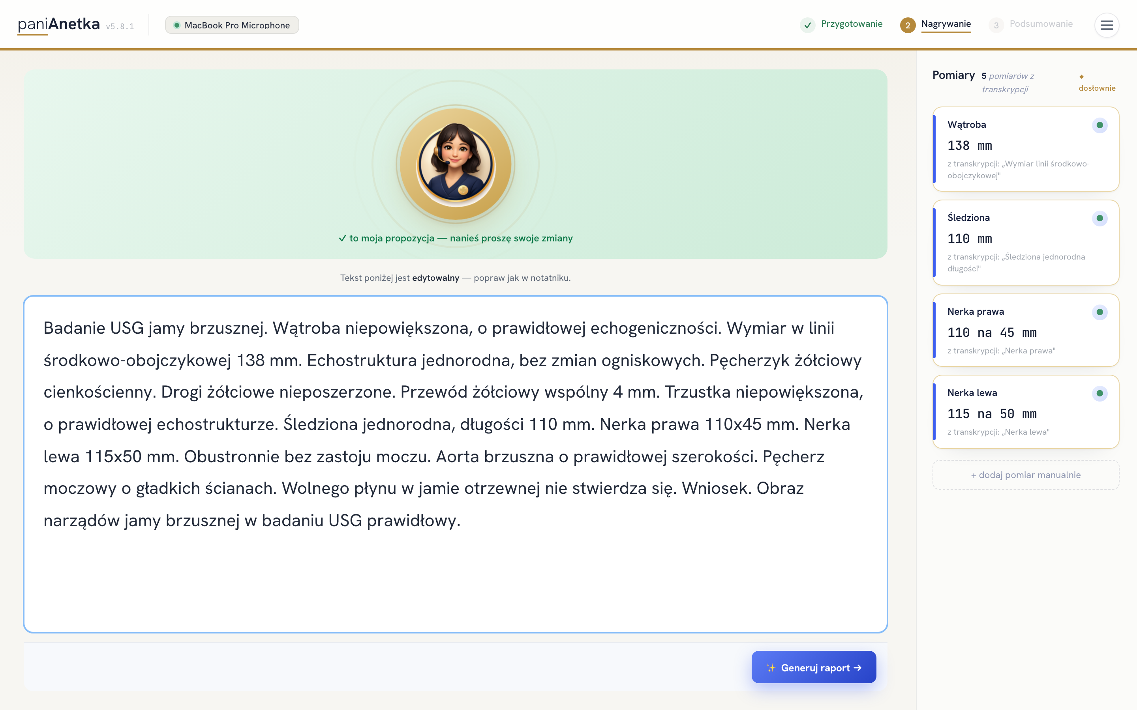The width and height of the screenshot is (1137, 710).
Task: Click the v5.8.1 version label
Action: [120, 27]
